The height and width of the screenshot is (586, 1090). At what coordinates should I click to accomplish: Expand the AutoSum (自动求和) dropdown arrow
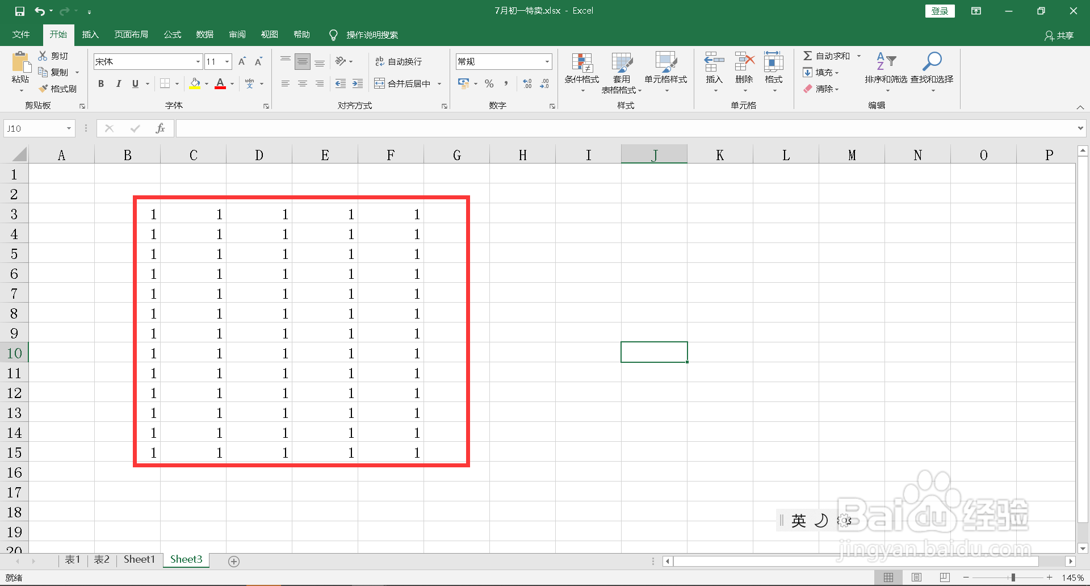(859, 56)
